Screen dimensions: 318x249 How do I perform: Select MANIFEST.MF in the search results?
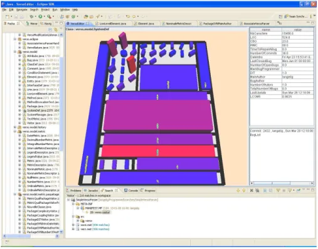click(110, 208)
